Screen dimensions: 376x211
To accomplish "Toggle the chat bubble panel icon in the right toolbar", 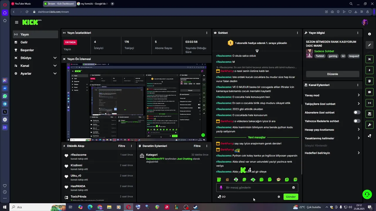I will tap(370, 92).
